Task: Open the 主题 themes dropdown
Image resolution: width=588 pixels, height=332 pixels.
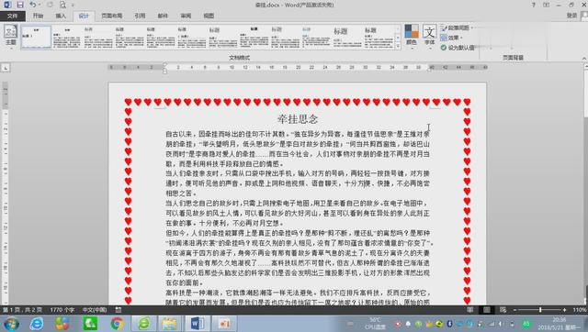Action: [x=10, y=36]
